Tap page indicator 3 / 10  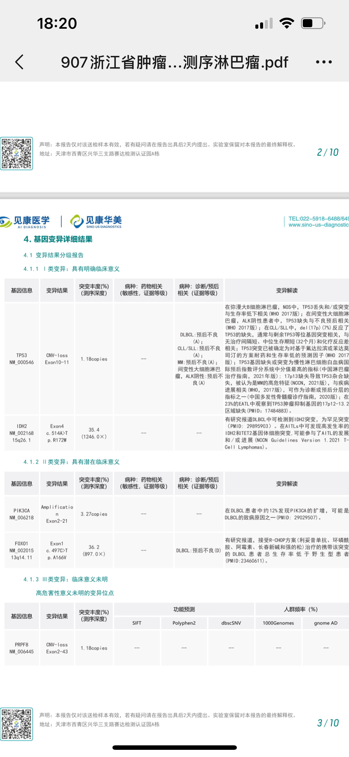pos(328,723)
